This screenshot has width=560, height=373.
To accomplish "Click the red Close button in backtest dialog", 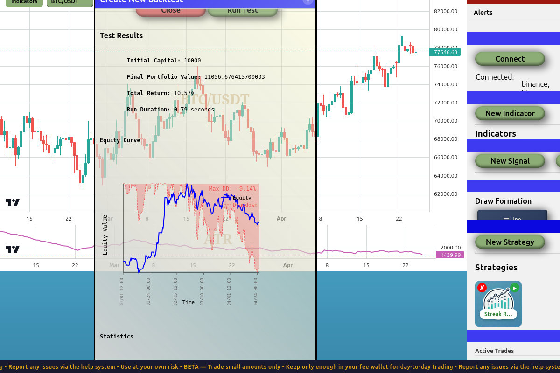I will click(x=171, y=10).
